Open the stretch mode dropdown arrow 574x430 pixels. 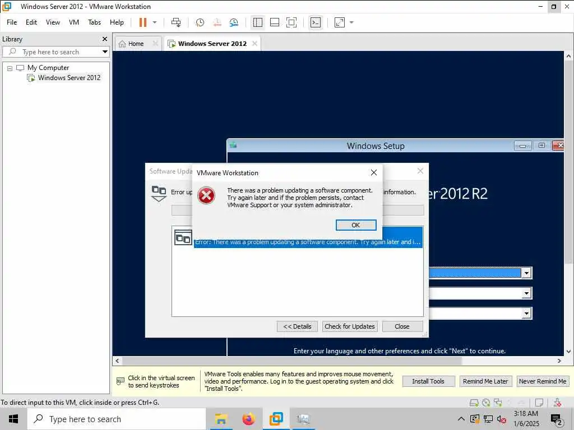pyautogui.click(x=351, y=22)
